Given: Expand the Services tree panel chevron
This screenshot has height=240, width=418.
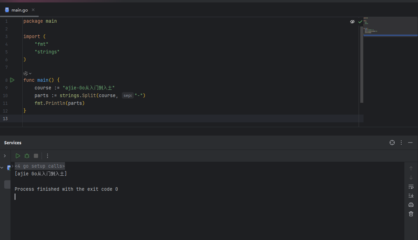Looking at the screenshot, I should tap(5, 156).
